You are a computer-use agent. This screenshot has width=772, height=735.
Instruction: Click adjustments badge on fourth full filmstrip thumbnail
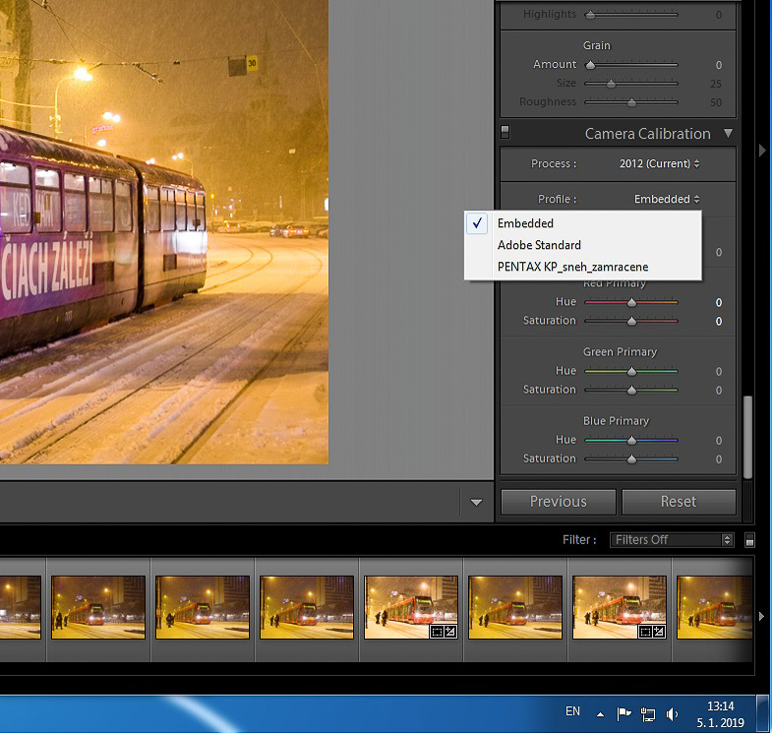(x=450, y=631)
